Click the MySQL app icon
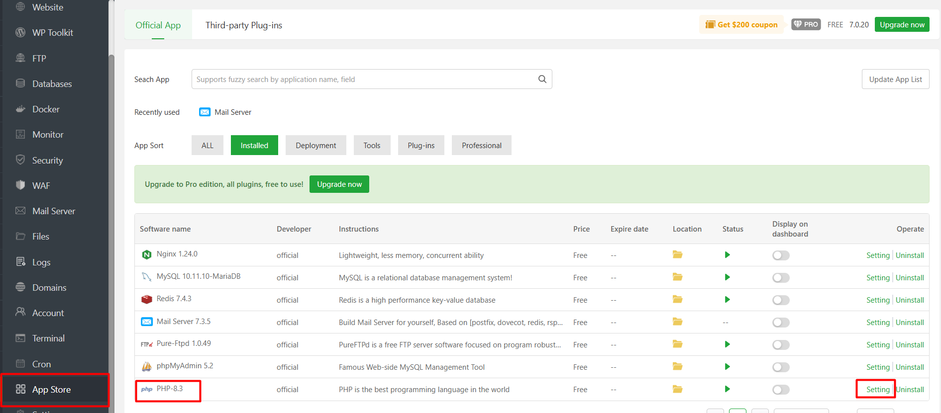The image size is (941, 413). point(146,277)
